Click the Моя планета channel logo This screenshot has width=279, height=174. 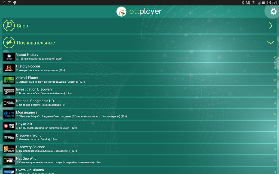pyautogui.click(x=9, y=114)
